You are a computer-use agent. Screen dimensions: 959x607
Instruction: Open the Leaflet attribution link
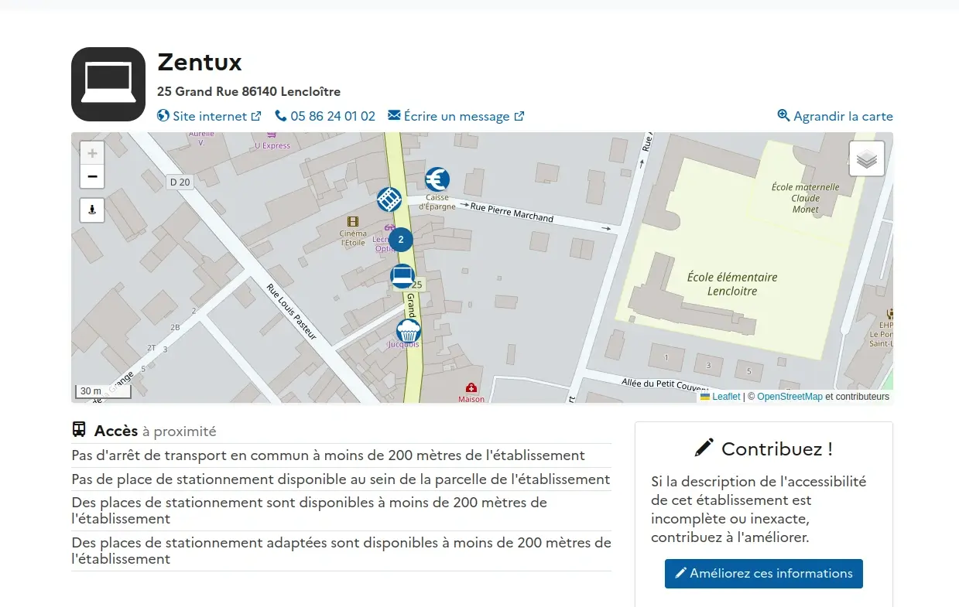tap(721, 397)
